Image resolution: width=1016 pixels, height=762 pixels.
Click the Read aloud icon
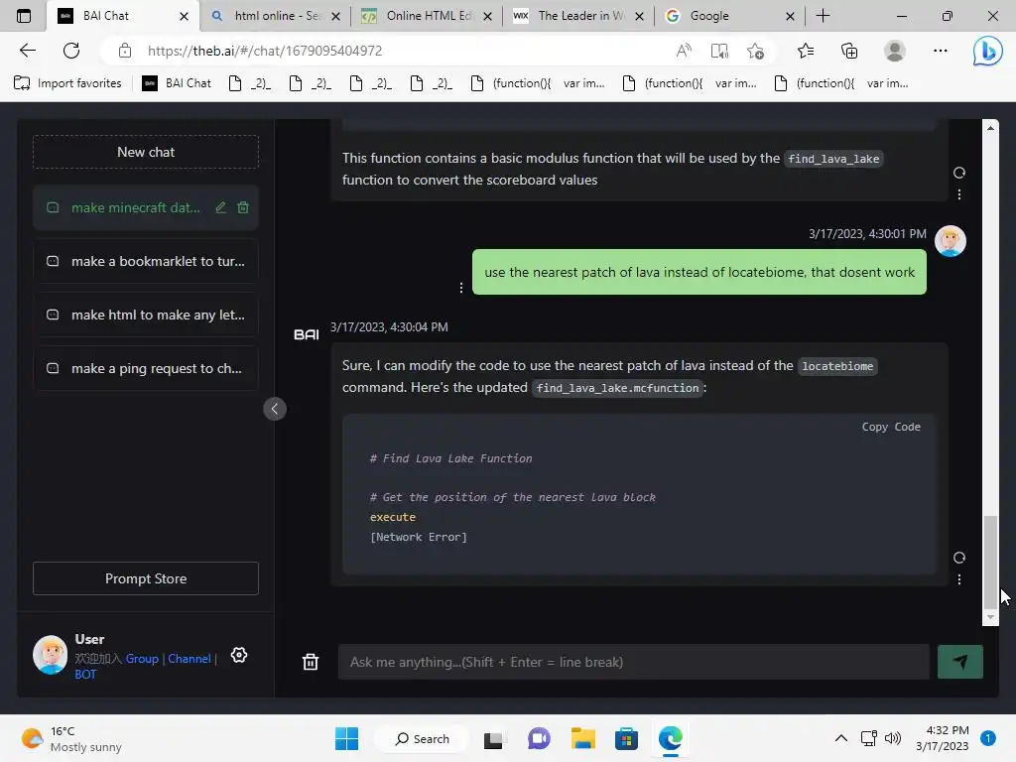684,51
